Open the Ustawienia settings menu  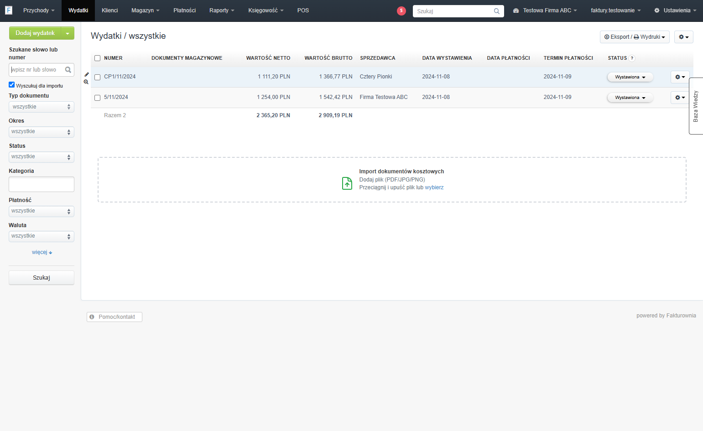pos(675,10)
